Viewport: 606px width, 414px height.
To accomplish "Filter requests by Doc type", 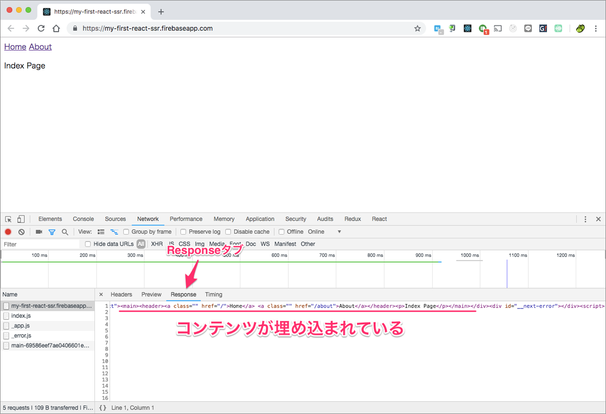I will tap(250, 244).
